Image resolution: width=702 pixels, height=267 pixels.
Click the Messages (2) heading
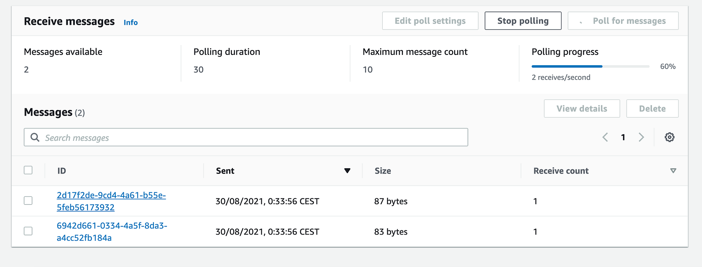point(54,113)
